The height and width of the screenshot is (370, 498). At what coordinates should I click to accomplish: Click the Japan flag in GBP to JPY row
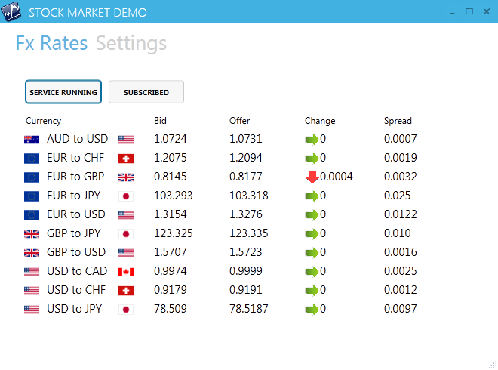[126, 234]
